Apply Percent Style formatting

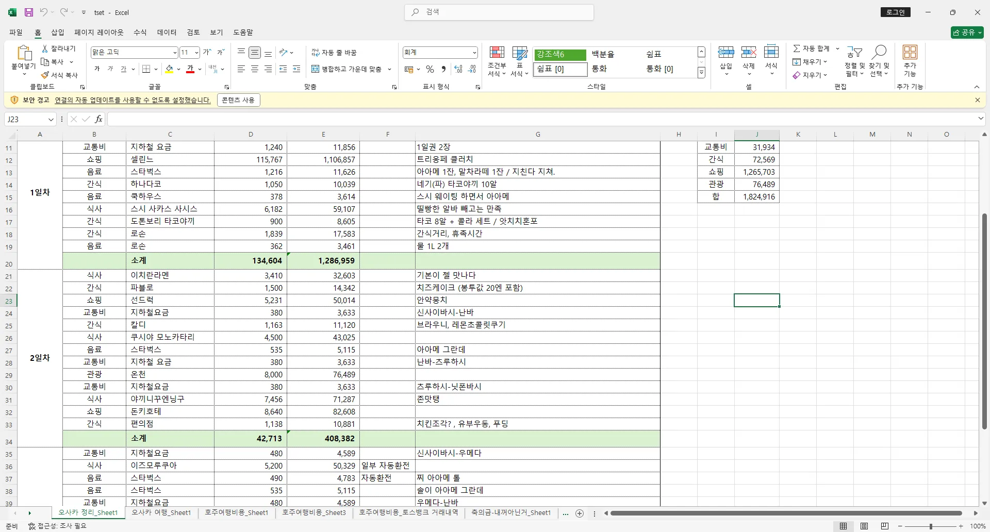[x=431, y=69]
